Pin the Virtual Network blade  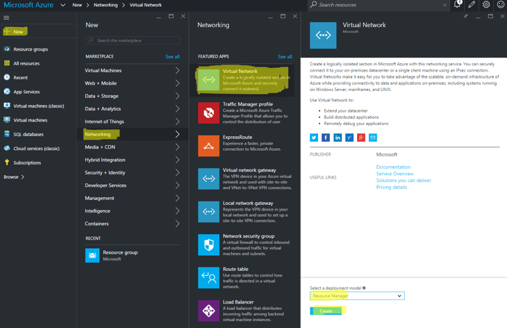tap(465, 16)
